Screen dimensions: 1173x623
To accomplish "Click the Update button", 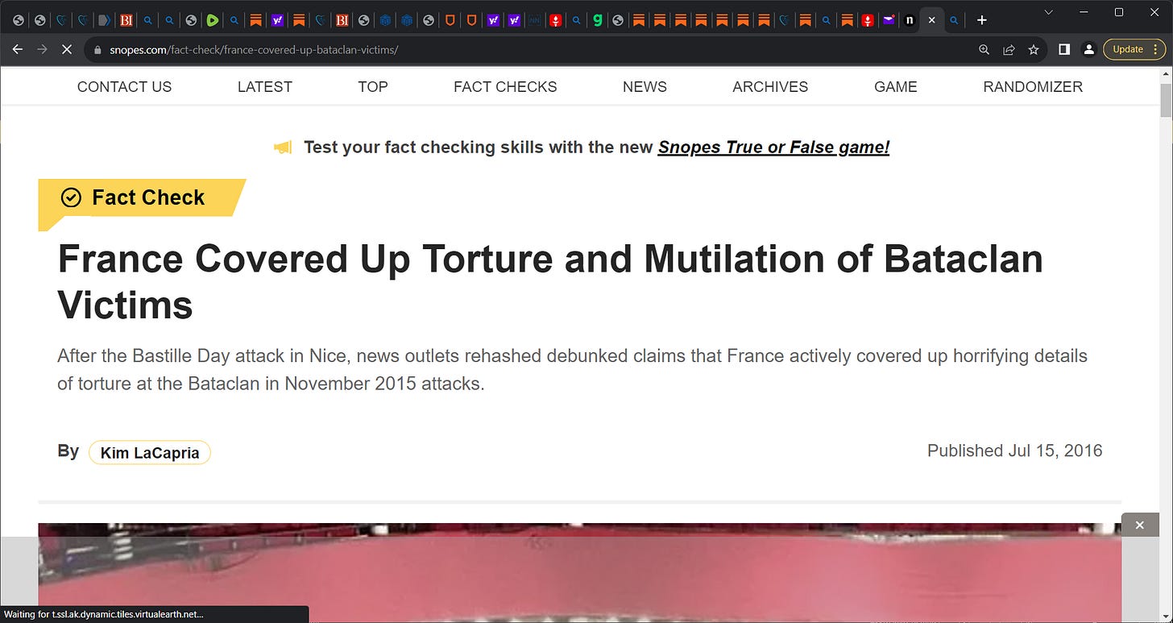I will (x=1128, y=49).
